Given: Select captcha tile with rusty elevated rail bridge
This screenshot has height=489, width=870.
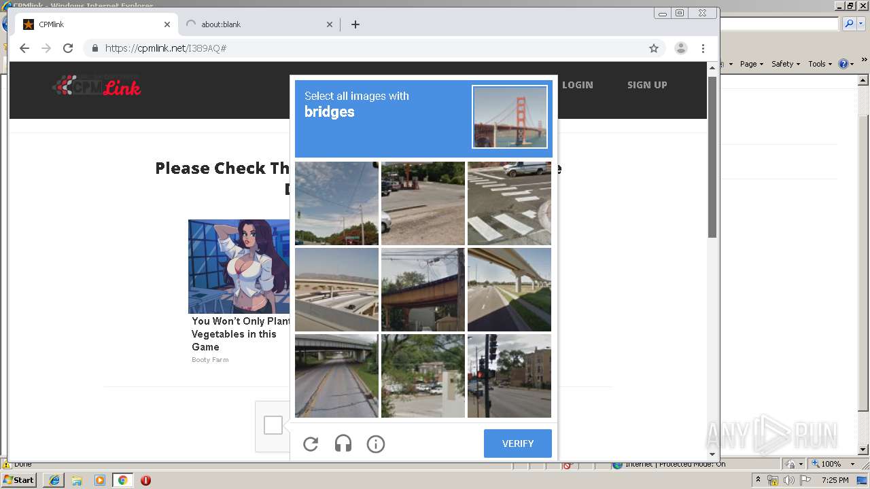Looking at the screenshot, I should tap(423, 289).
